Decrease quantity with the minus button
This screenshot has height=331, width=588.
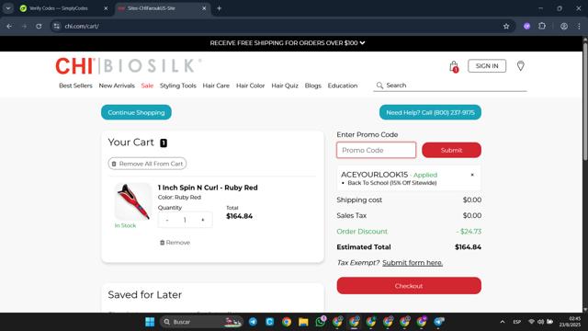(167, 220)
